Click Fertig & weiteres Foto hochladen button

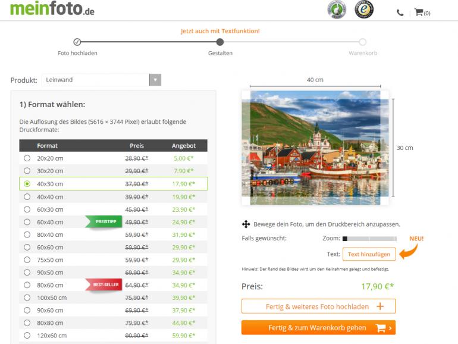(x=318, y=307)
